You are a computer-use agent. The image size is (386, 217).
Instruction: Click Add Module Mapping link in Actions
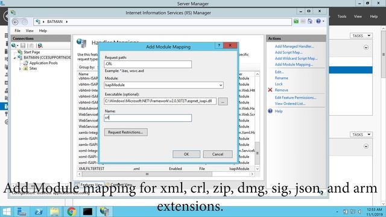(294, 64)
